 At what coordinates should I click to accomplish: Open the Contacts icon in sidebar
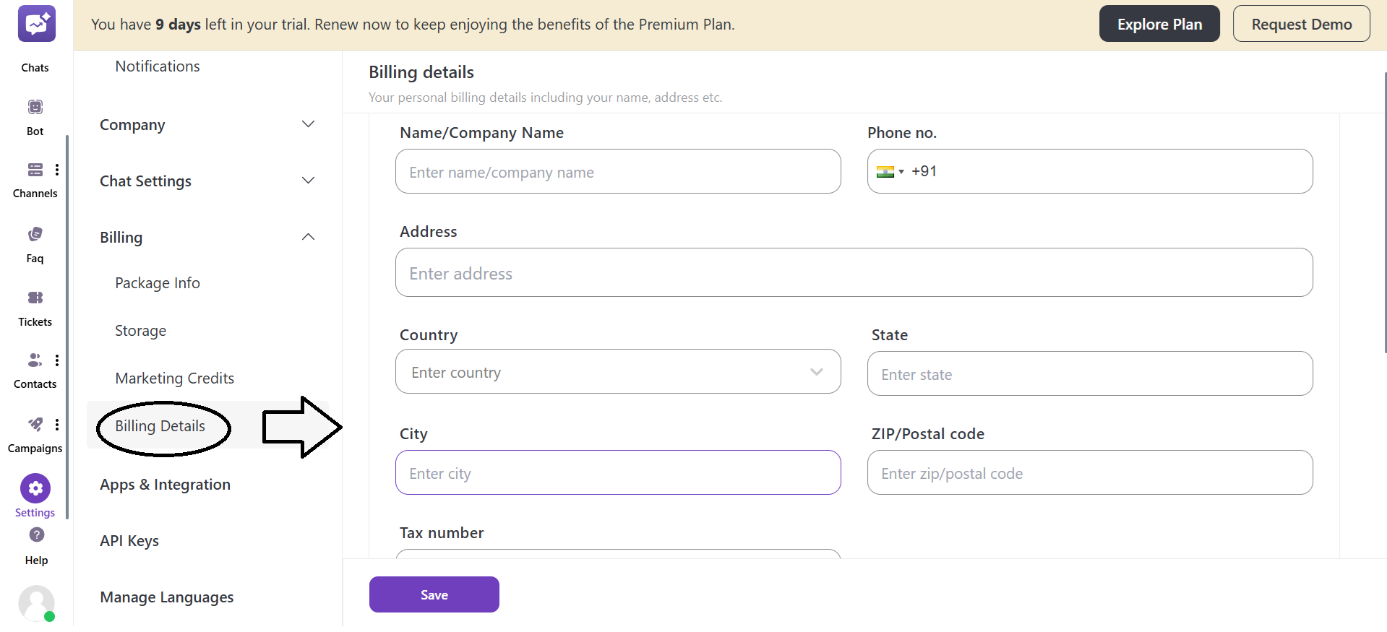point(34,360)
